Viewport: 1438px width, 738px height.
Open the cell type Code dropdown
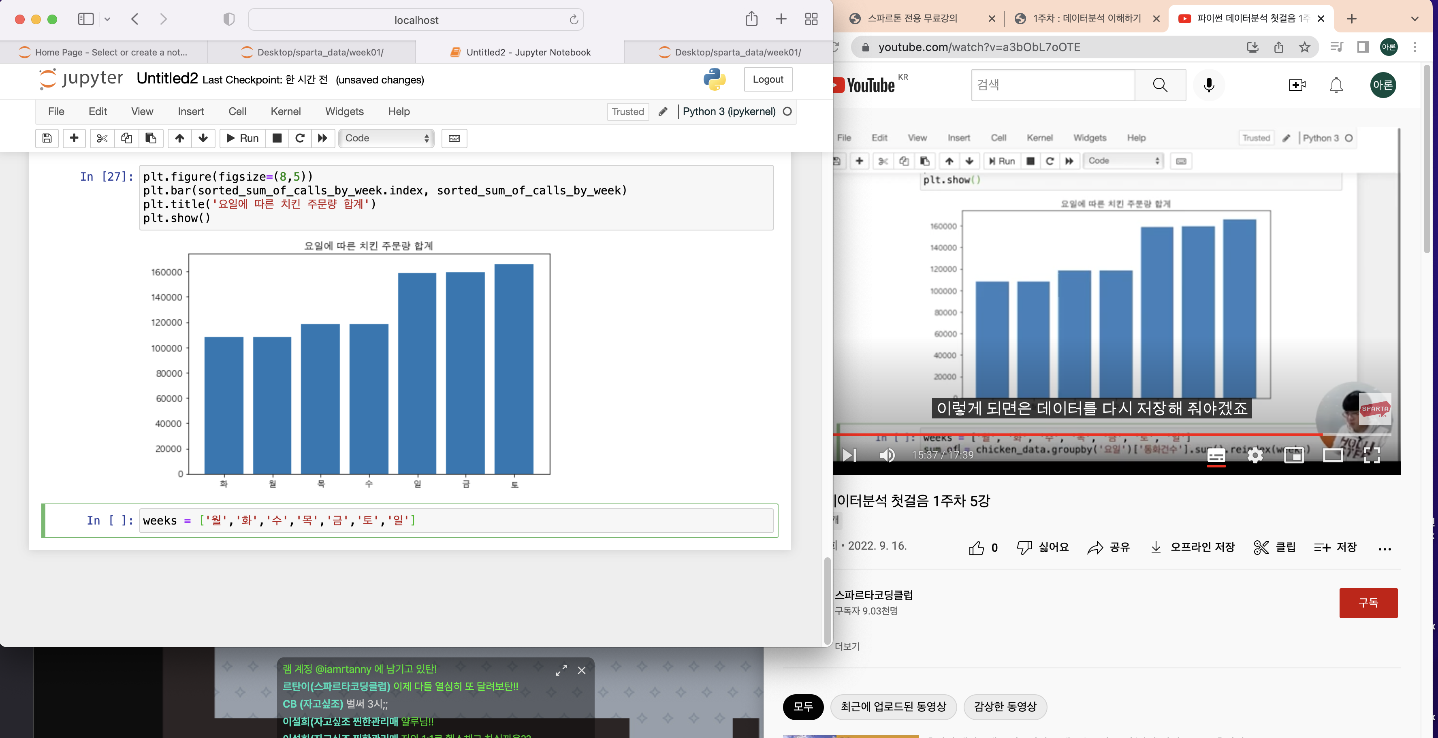pyautogui.click(x=386, y=138)
